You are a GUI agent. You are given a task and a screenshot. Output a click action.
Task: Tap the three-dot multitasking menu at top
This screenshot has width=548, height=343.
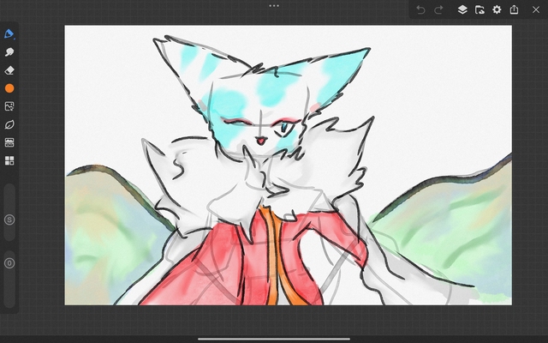coord(274,6)
